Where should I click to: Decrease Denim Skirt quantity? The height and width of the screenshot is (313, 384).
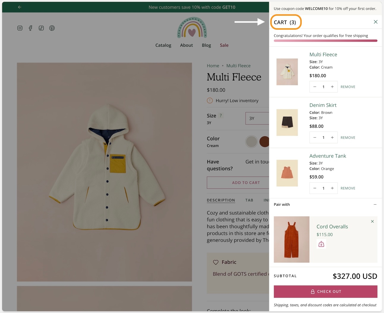tap(315, 137)
